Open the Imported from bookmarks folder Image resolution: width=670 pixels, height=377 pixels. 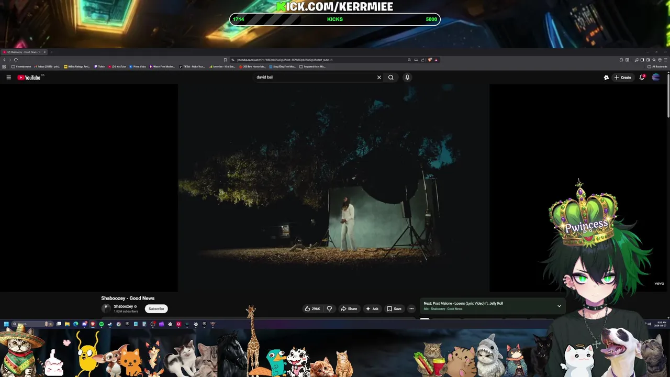(312, 66)
